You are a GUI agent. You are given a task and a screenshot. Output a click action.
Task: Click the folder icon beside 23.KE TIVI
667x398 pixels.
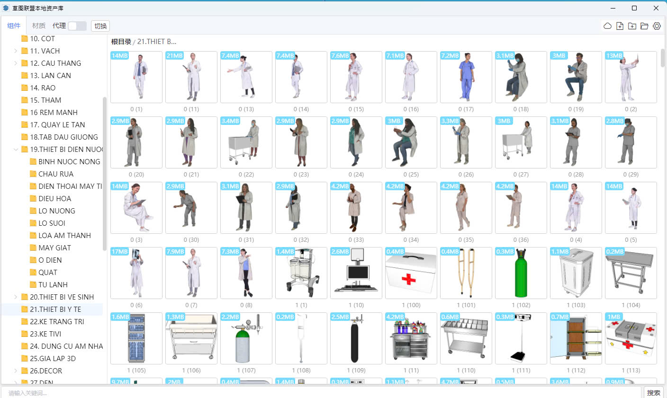[25, 334]
